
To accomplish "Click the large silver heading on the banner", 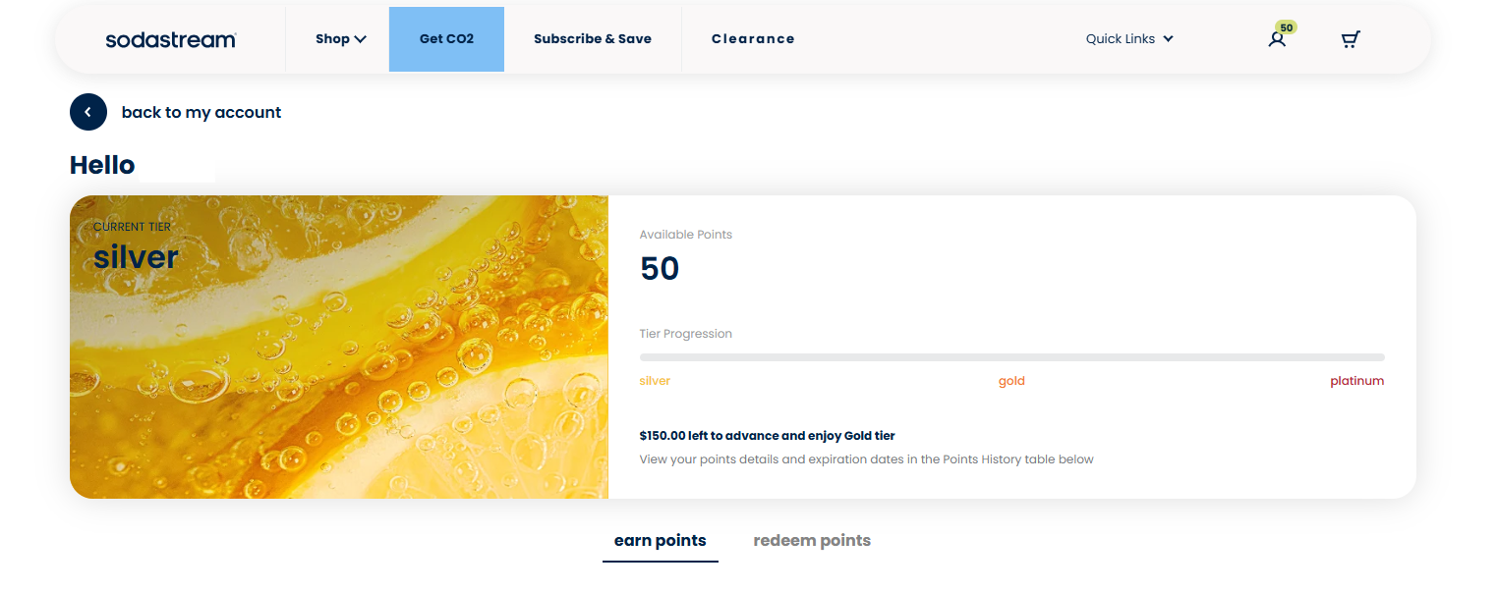I will (x=136, y=257).
